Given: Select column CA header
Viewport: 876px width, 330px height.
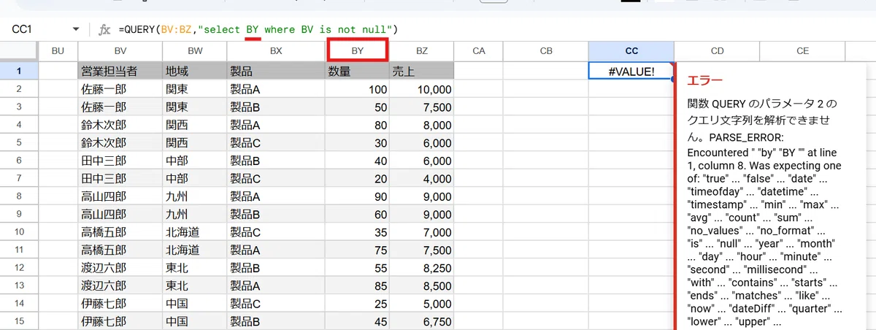Looking at the screenshot, I should 479,51.
